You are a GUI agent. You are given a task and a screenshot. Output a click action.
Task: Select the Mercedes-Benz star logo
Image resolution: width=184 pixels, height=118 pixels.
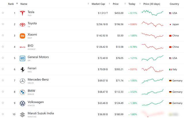click(x=22, y=81)
